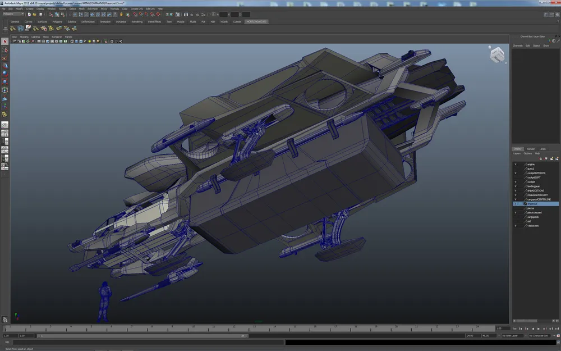Switch to four-view pane layout
Screen dimensions: 561x351
5,133
